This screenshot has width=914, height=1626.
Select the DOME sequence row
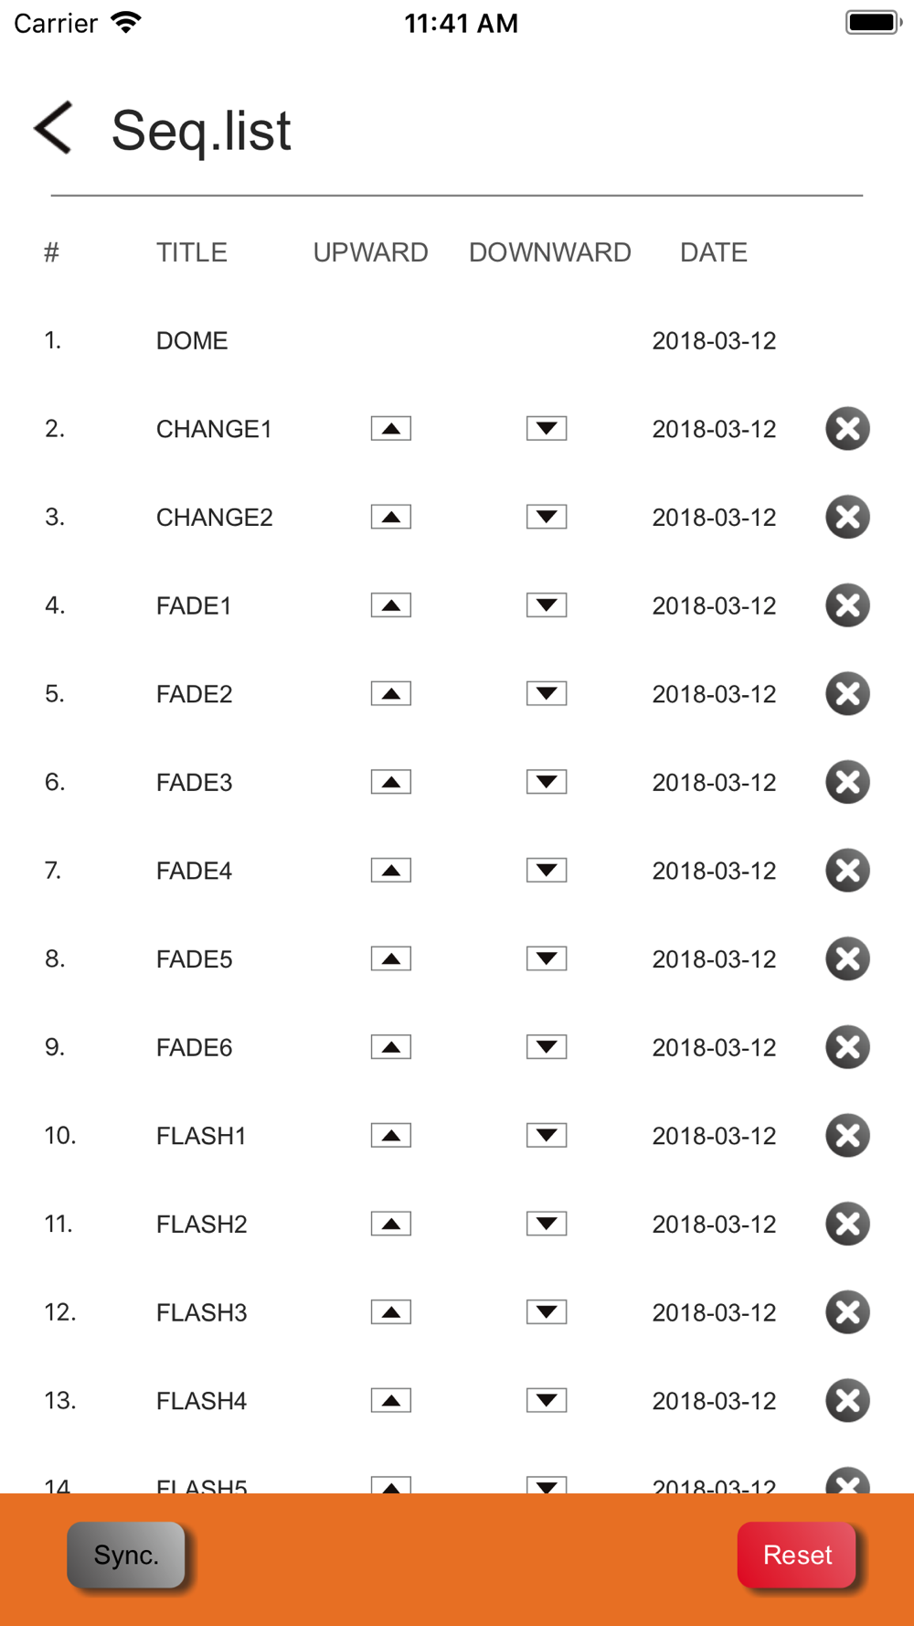pos(457,341)
